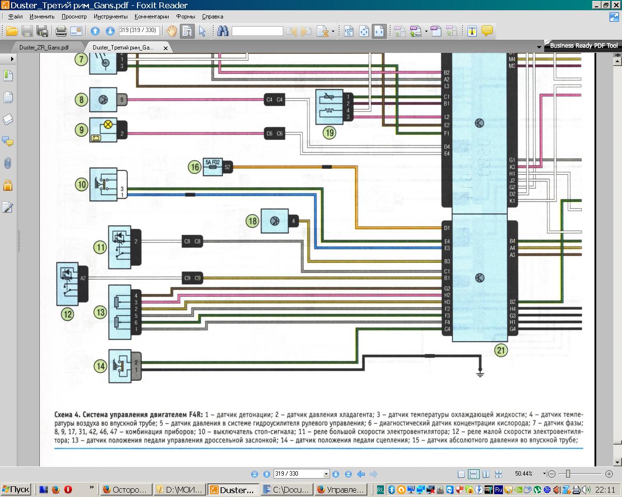
Task: Click the binoculars Search icon
Action: [x=223, y=32]
